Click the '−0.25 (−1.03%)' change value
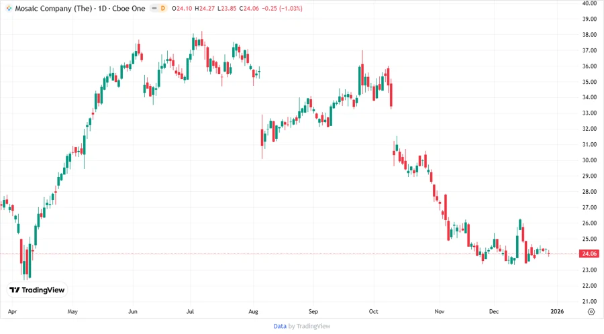Image resolution: width=604 pixels, height=334 pixels. tap(282, 8)
